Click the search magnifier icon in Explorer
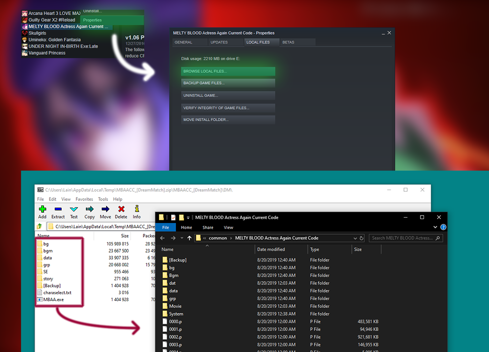489x352 pixels. pos(438,238)
